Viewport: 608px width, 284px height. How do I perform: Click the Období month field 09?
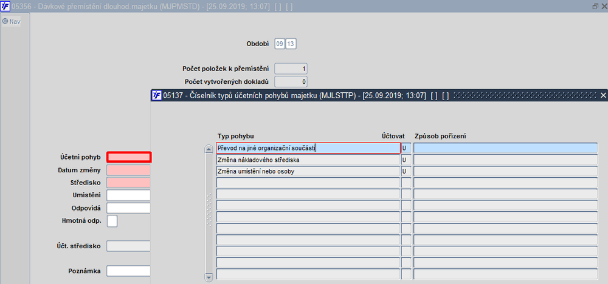click(280, 44)
